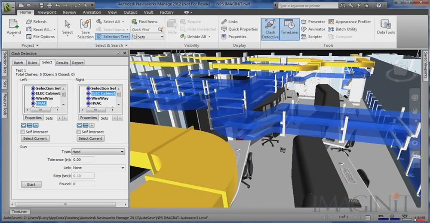Launch the Animator tool

pyautogui.click(x=313, y=29)
